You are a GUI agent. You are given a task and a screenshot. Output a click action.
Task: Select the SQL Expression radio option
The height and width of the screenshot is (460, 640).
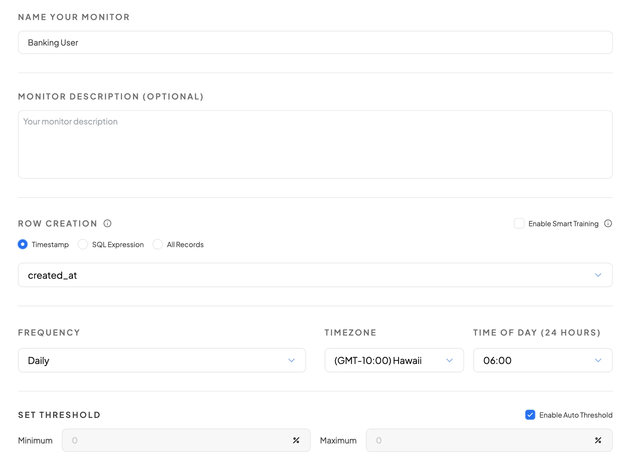[83, 244]
